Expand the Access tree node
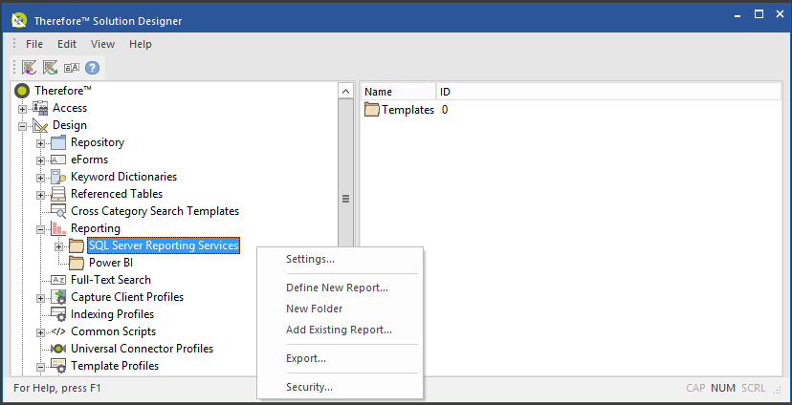Screen dimensions: 792x405 tap(23, 109)
